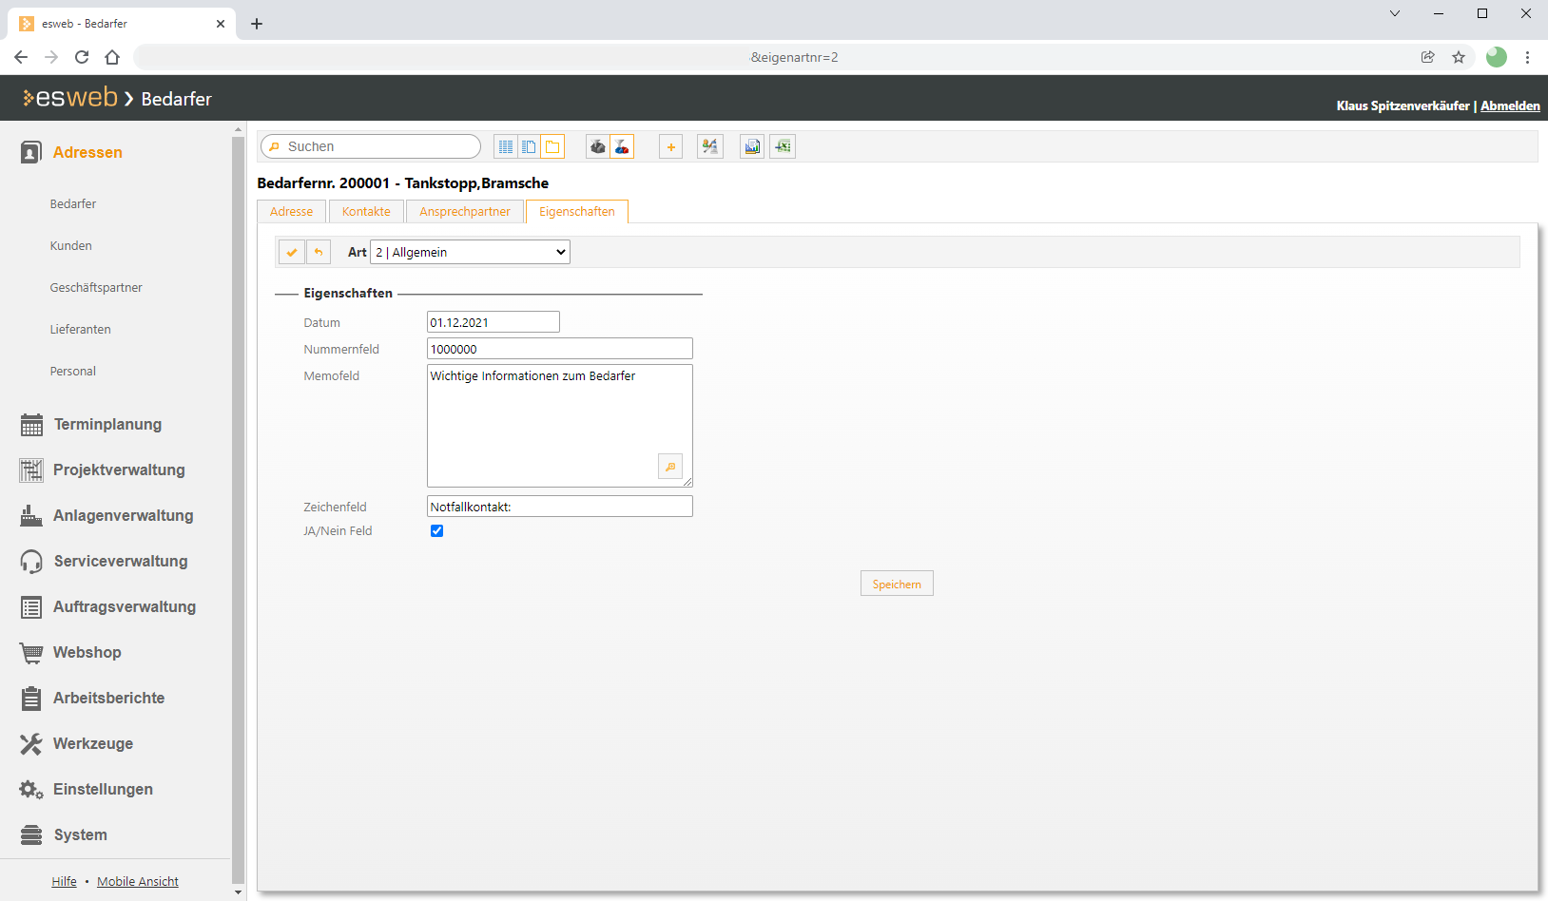
Task: Open Webshop in the sidebar
Action: [x=87, y=652]
